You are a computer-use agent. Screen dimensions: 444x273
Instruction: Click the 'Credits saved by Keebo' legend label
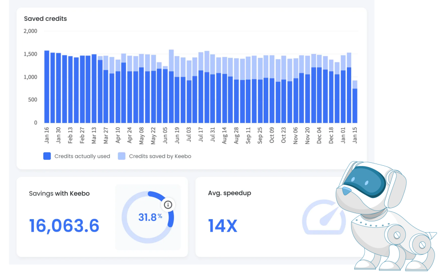point(160,156)
